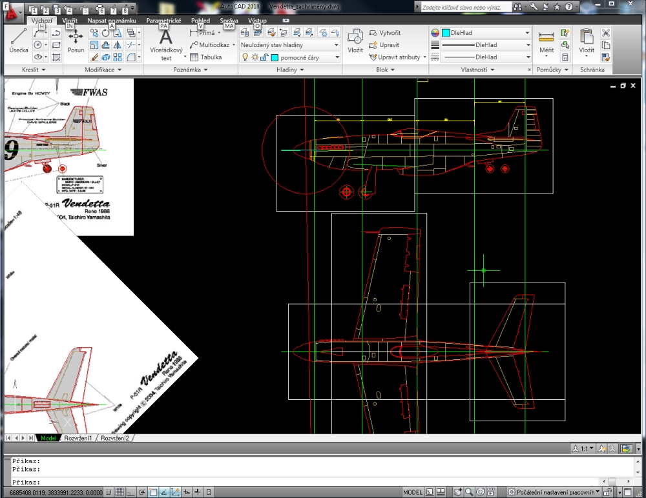The width and height of the screenshot is (646, 498).
Task: Open the Parametrické ribbon tab
Action: (163, 20)
